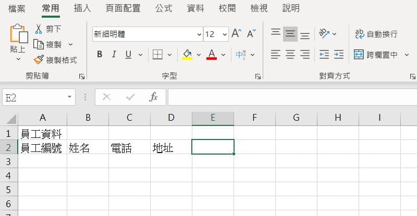Apply the yellow fill color swatch
The height and width of the screenshot is (216, 417).
pyautogui.click(x=187, y=55)
